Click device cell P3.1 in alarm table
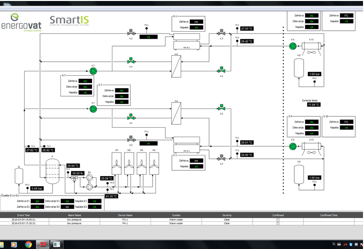The width and height of the screenshot is (364, 249). pyautogui.click(x=125, y=219)
